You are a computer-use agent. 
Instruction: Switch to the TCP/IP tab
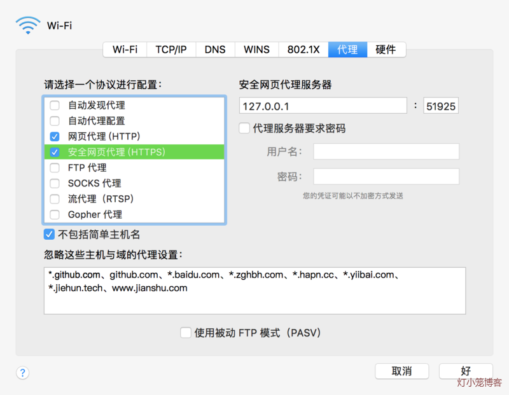171,50
